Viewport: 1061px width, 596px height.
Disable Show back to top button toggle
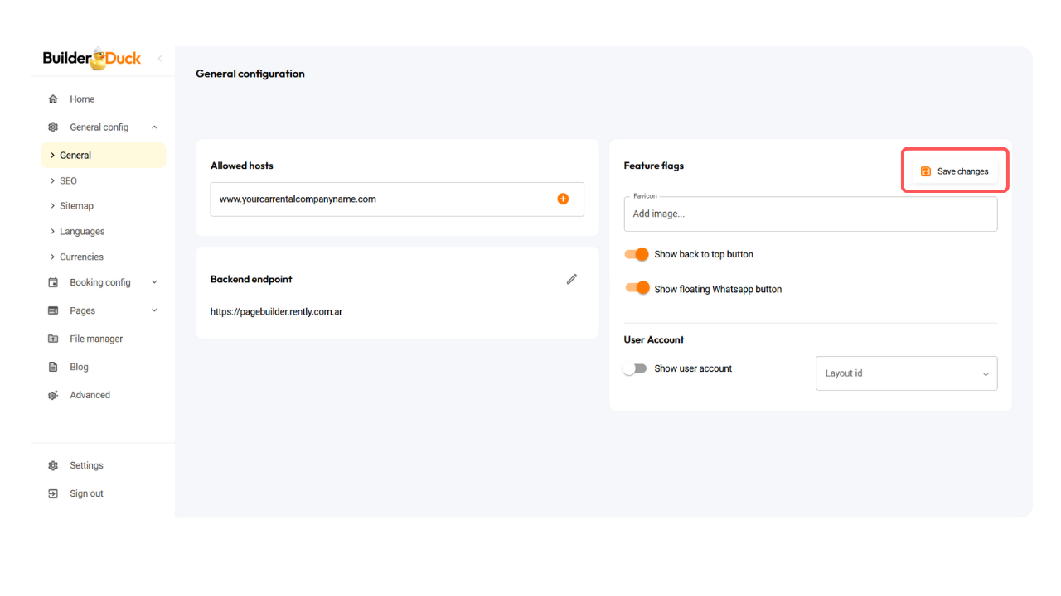pos(637,254)
